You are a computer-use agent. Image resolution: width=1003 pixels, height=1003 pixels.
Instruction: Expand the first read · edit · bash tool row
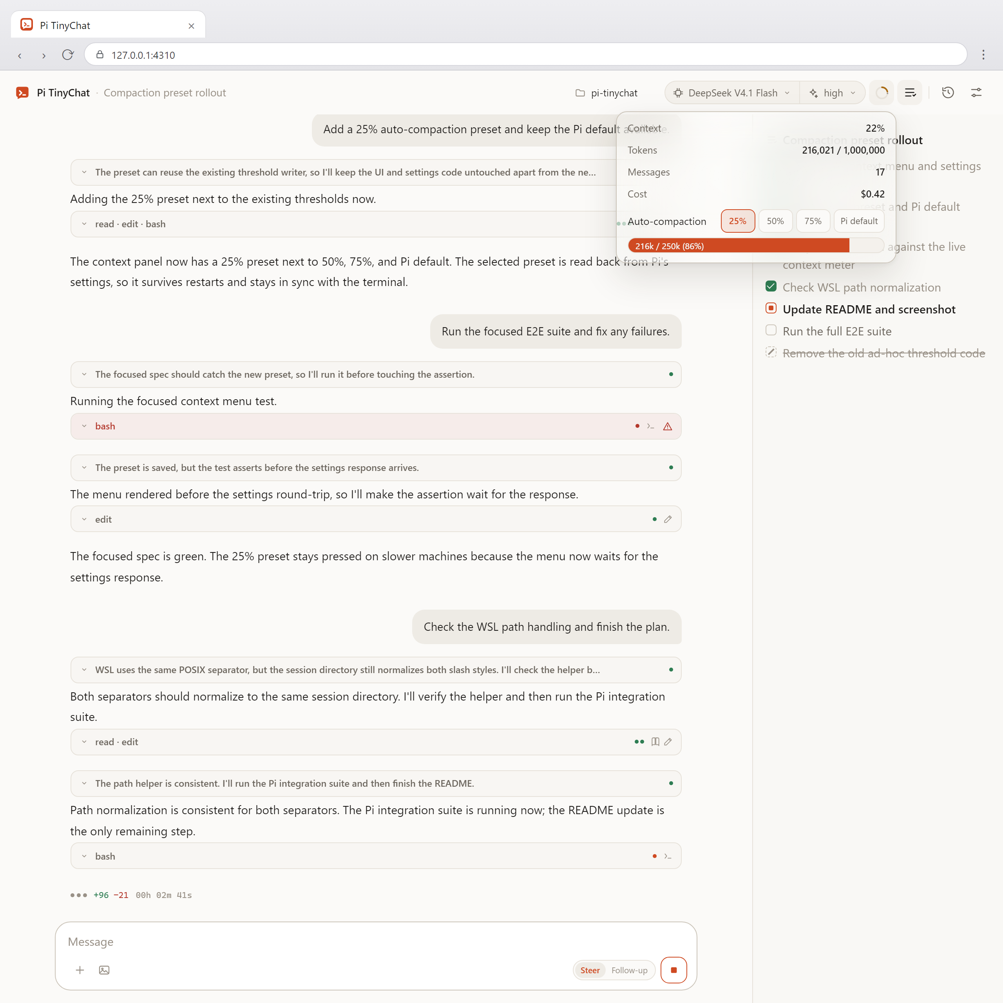(344, 224)
